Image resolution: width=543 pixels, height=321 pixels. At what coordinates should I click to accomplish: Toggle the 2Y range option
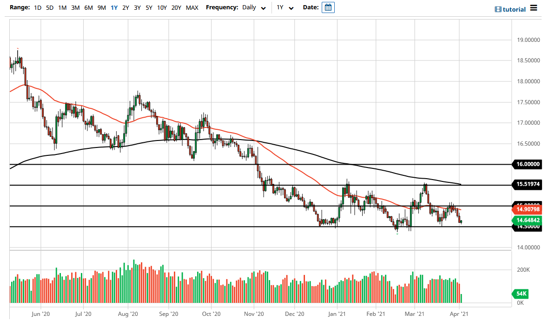pos(126,7)
